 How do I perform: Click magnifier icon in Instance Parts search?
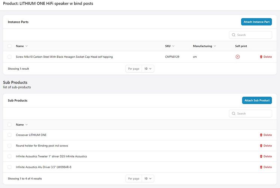pos(233,35)
